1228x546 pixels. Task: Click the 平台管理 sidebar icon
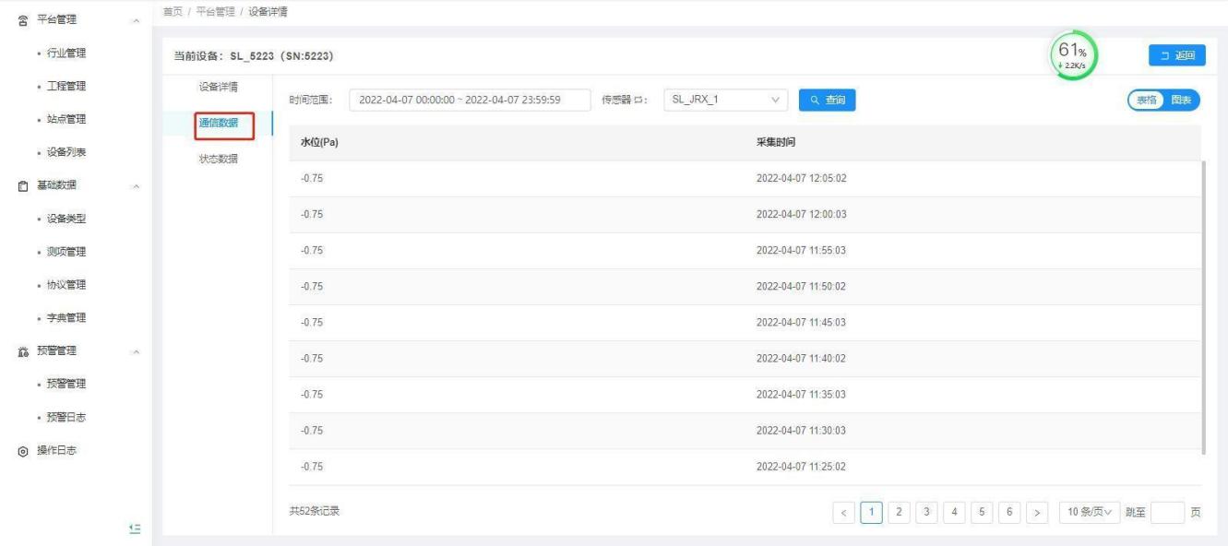(x=22, y=20)
